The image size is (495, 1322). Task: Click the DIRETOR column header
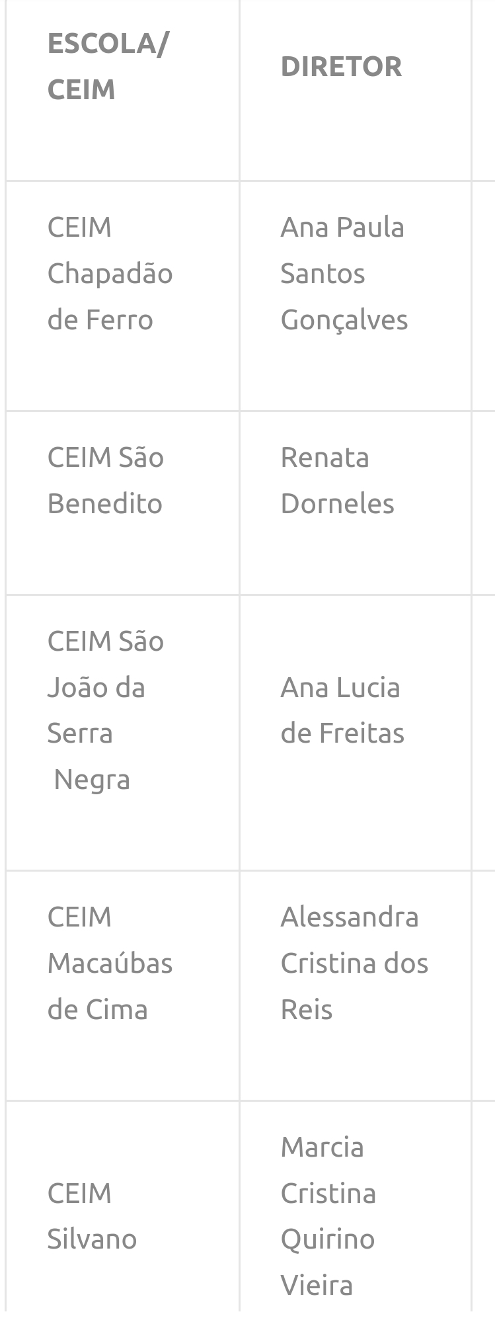341,67
